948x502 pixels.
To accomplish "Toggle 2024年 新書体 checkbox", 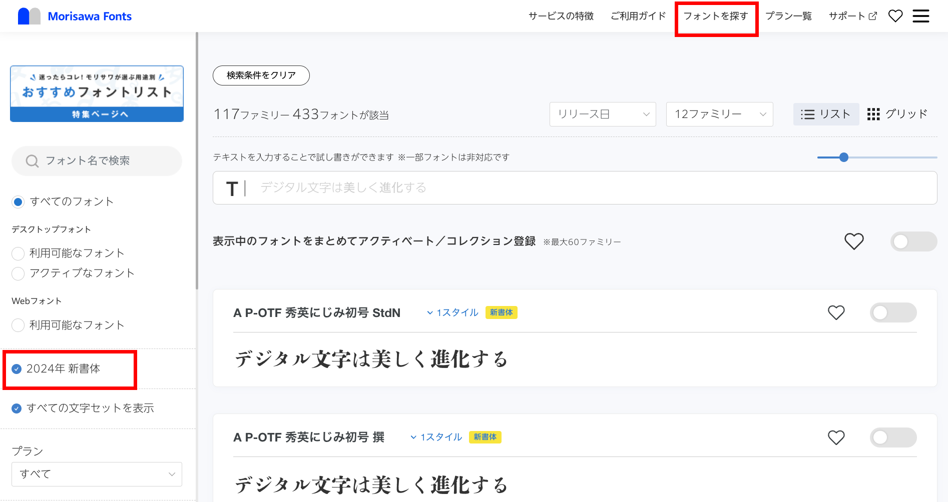I will [x=17, y=369].
